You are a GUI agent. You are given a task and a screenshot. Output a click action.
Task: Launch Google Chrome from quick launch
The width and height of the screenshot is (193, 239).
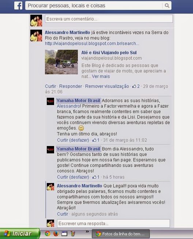48,234
